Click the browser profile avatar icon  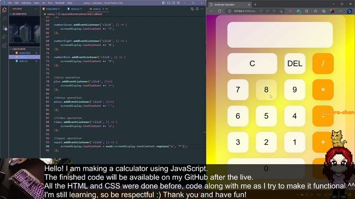pos(332,11)
